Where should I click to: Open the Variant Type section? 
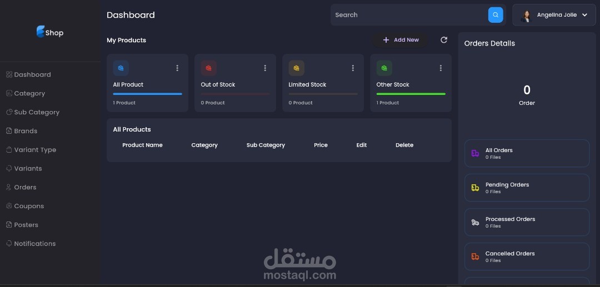click(35, 150)
